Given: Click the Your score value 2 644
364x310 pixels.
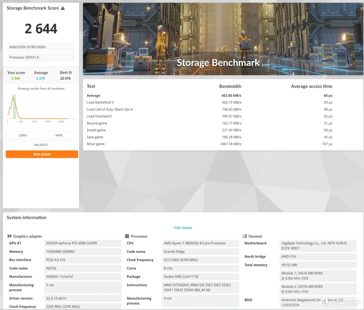Looking at the screenshot, I should pyautogui.click(x=16, y=78).
